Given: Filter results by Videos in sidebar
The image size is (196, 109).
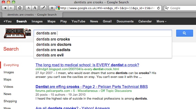Looking at the screenshot, I should click(x=8, y=87).
